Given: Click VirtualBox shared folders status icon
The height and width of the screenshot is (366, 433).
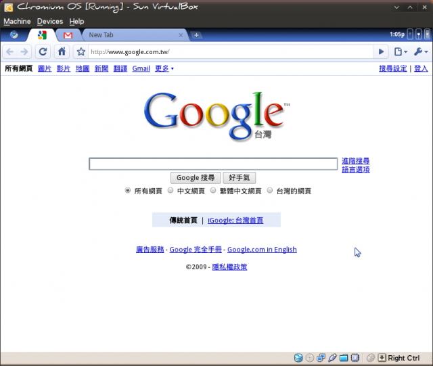Looking at the screenshot, I should [x=344, y=358].
